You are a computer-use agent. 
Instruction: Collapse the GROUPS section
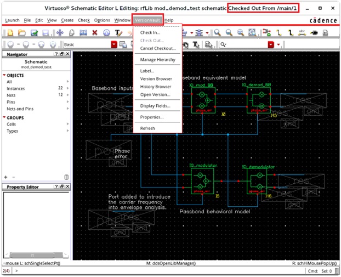(x=4, y=117)
